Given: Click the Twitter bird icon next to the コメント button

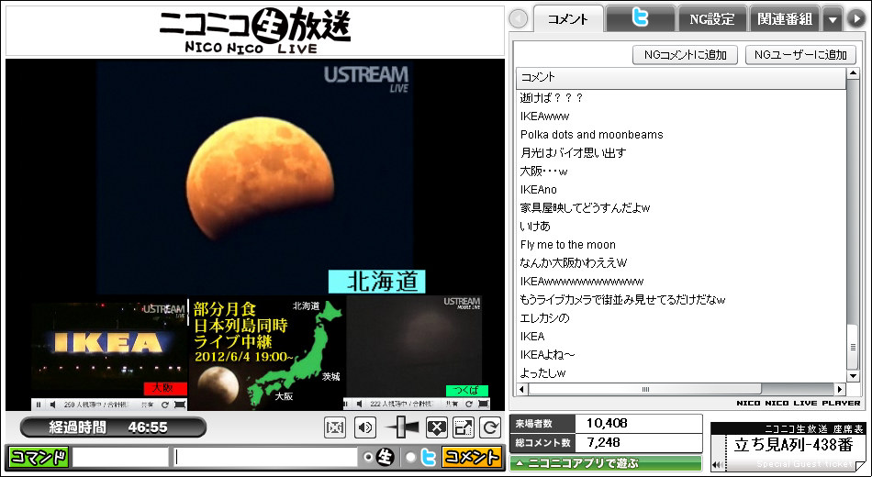Looking at the screenshot, I should [x=429, y=457].
